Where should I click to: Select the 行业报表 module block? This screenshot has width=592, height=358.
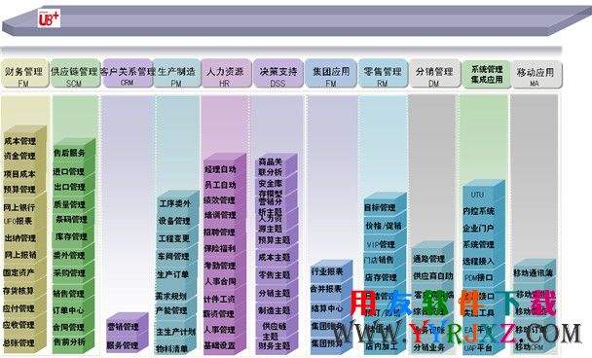327,271
